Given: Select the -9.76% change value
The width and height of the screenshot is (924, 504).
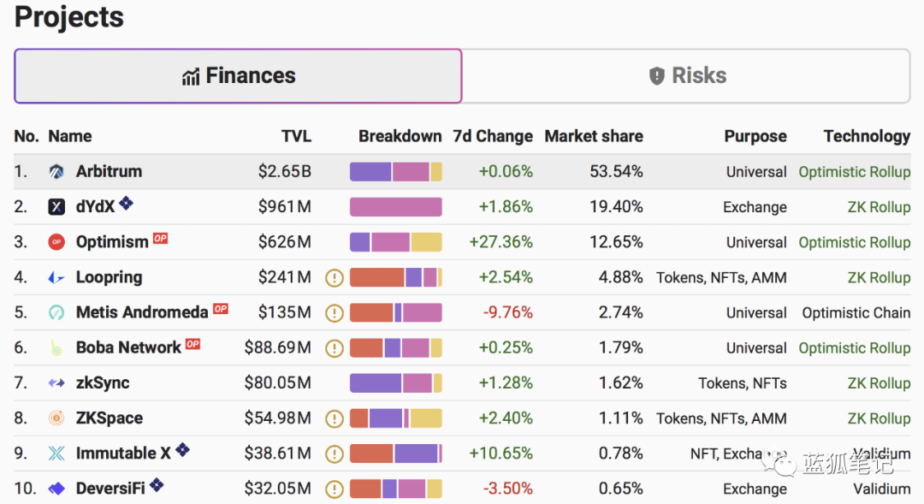Looking at the screenshot, I should pos(508,312).
